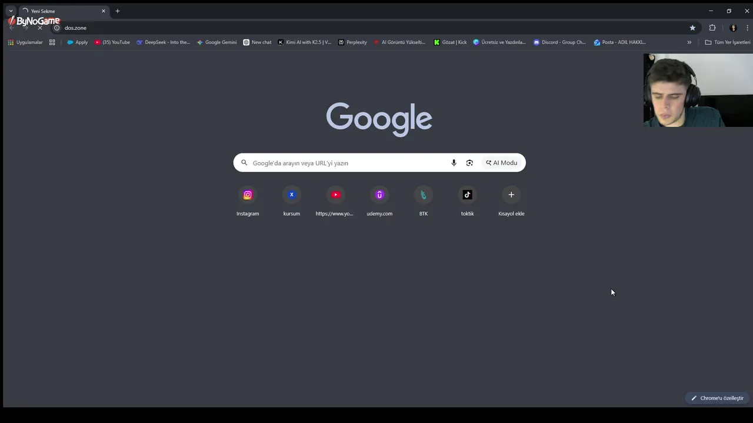Click the Google logo
The width and height of the screenshot is (753, 423).
379,119
